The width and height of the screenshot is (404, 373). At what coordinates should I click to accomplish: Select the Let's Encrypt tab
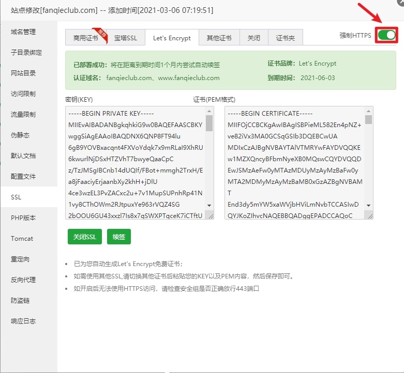(x=172, y=38)
